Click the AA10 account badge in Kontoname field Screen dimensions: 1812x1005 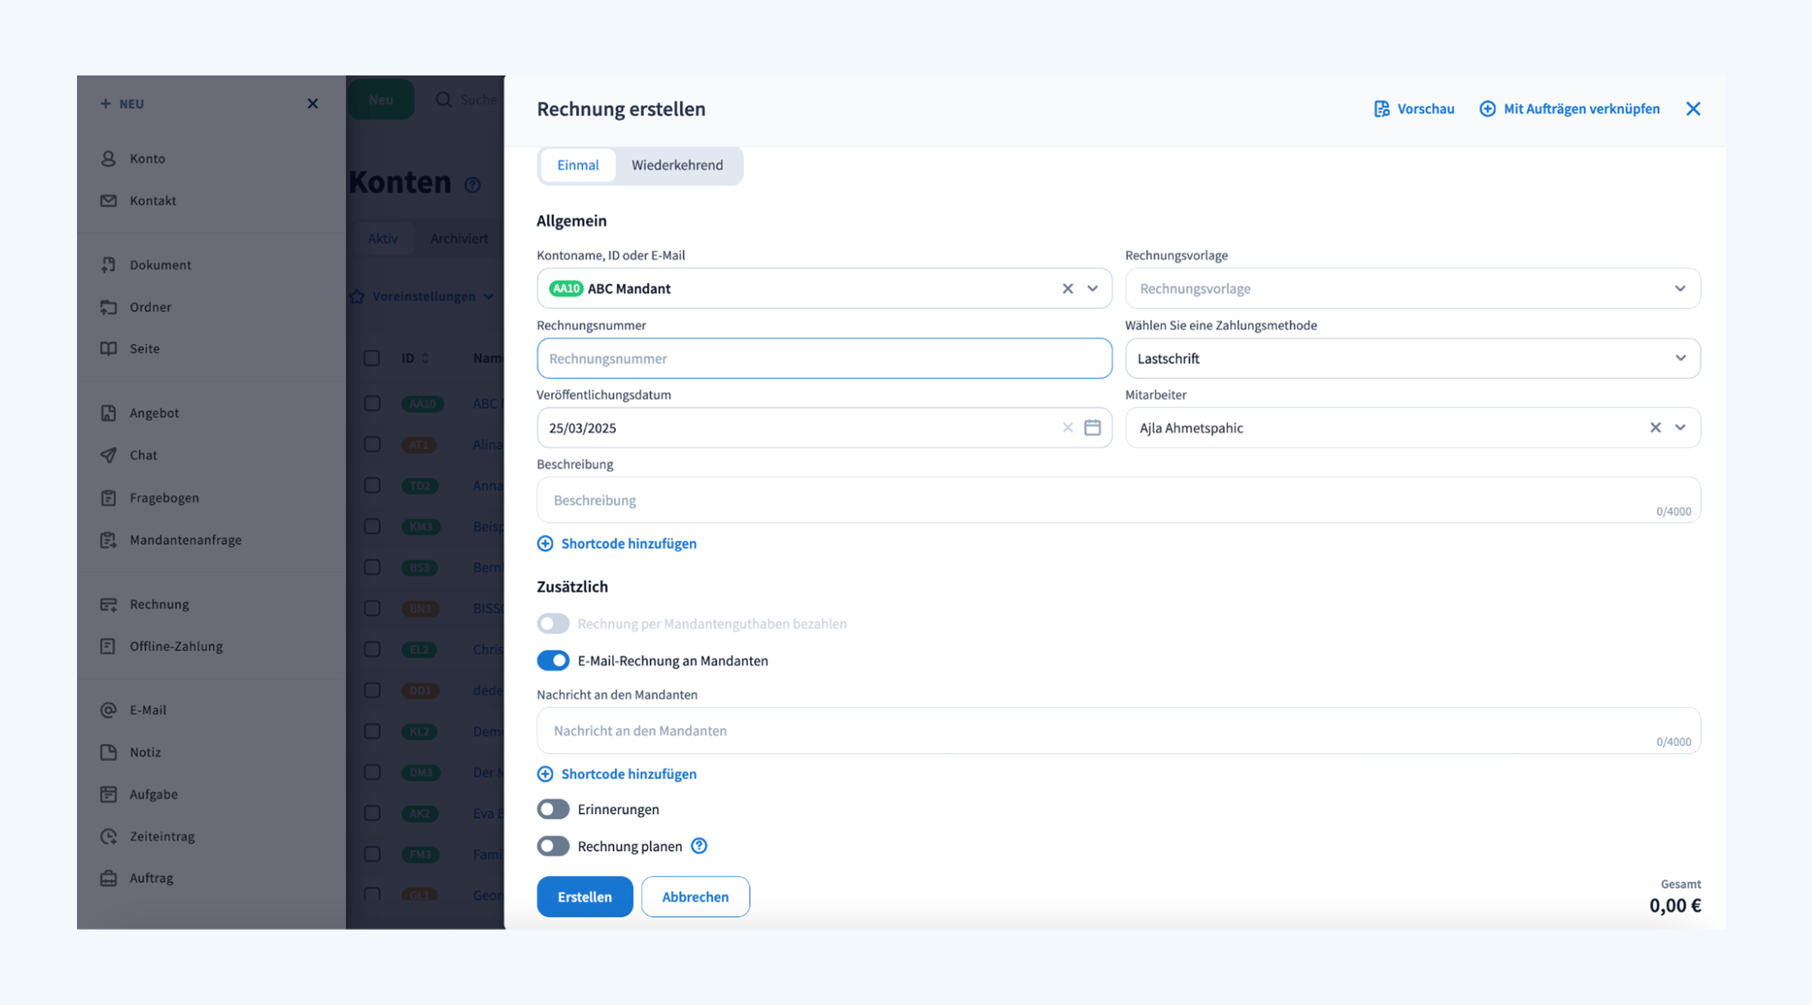[x=566, y=288]
